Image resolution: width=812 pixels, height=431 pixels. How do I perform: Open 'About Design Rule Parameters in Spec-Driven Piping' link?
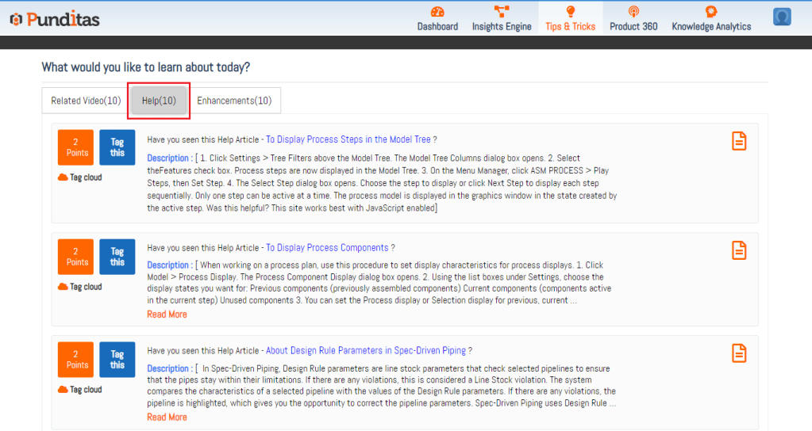coord(366,351)
